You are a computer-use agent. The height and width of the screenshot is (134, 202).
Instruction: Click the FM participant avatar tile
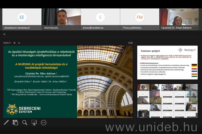click(139, 19)
